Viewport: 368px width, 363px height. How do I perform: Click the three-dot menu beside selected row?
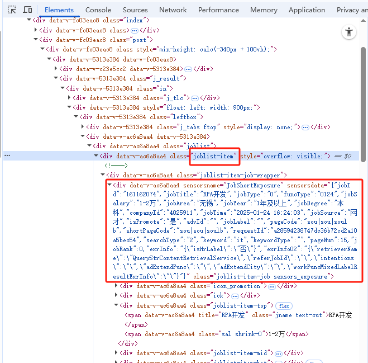[x=7, y=155]
